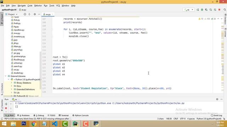This screenshot has width=227, height=127.
Task: Click the Windows Start button
Action: pyautogui.click(x=4, y=124)
